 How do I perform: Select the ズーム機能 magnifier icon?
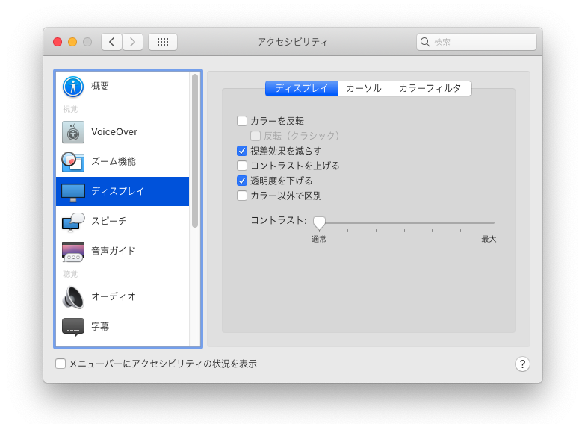[72, 161]
